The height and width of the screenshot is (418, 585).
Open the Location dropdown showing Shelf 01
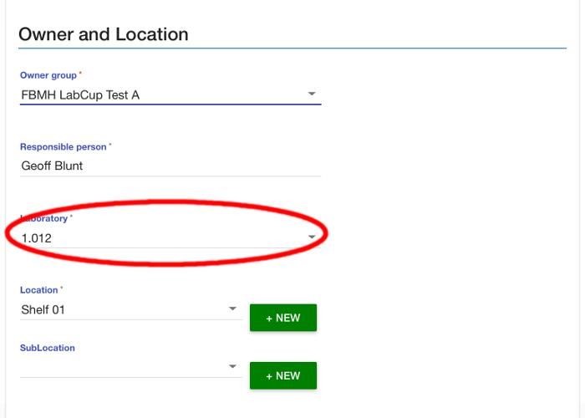click(x=131, y=309)
